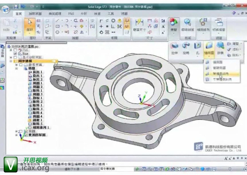
Task: Toggle the 基本參考平面 checkbox
Action: click(15, 57)
